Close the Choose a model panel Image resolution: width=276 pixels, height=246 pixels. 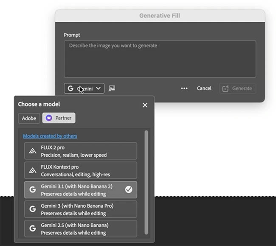point(145,105)
